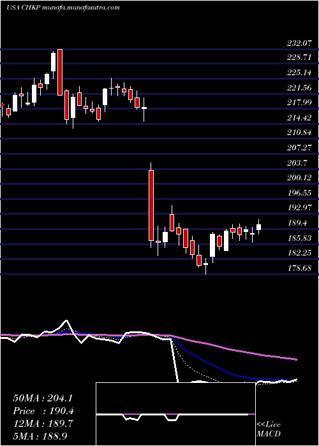Screen dimensions: 319x446
Task: Click the tall red candle reaching 232.07
Action: pos(60,72)
